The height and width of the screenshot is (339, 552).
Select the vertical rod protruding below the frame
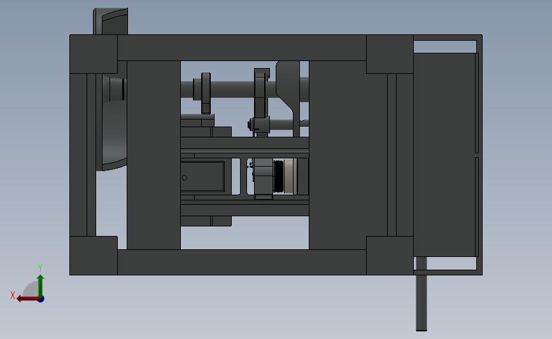click(x=421, y=294)
